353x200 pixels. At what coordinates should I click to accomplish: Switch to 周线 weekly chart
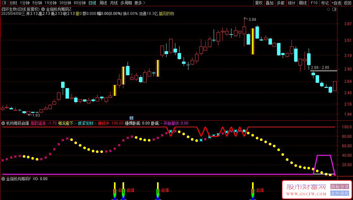coord(103,3)
